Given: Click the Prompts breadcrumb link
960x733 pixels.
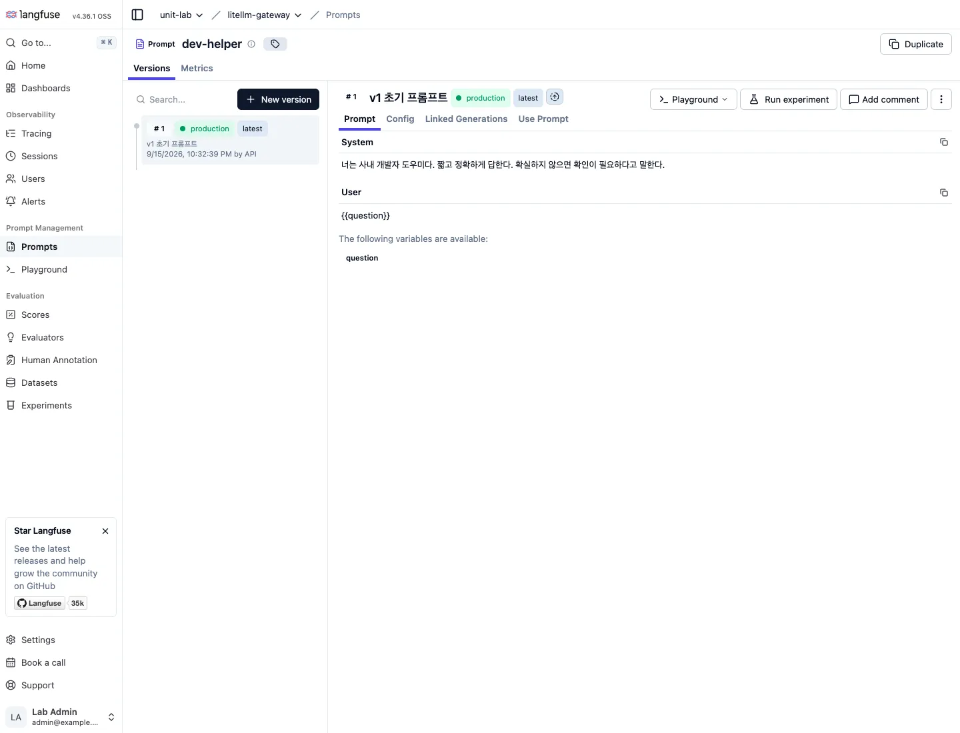Looking at the screenshot, I should tap(343, 15).
